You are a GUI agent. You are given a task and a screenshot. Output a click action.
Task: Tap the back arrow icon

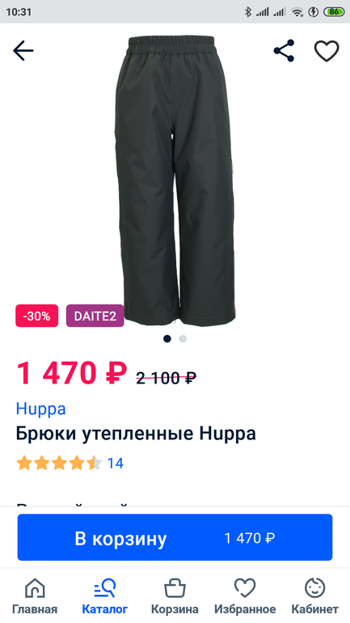(23, 50)
